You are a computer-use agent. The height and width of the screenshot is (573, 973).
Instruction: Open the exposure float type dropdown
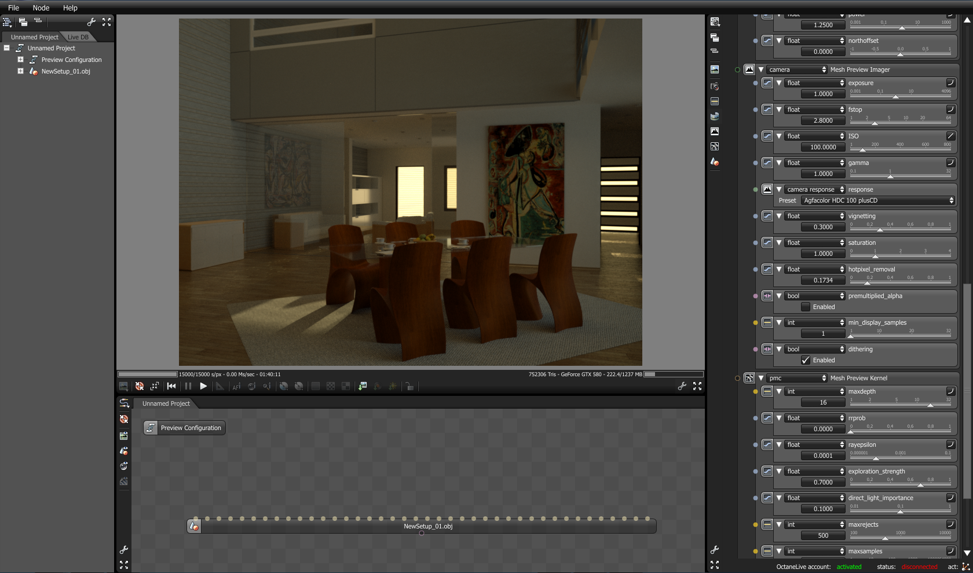tap(815, 83)
